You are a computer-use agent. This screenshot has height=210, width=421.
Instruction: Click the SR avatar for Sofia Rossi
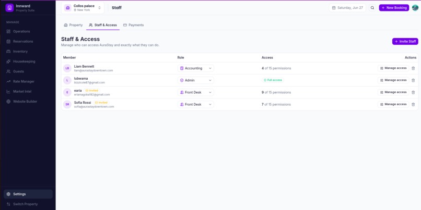point(67,104)
